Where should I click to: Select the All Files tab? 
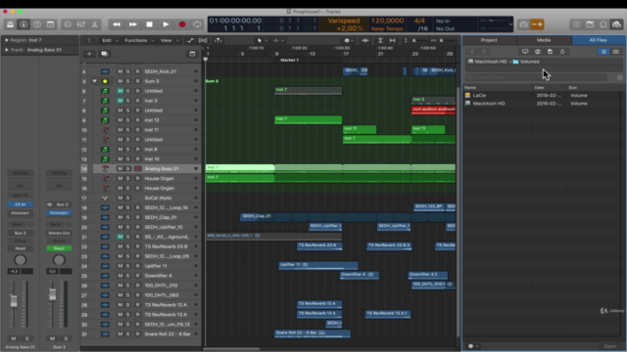(x=599, y=40)
